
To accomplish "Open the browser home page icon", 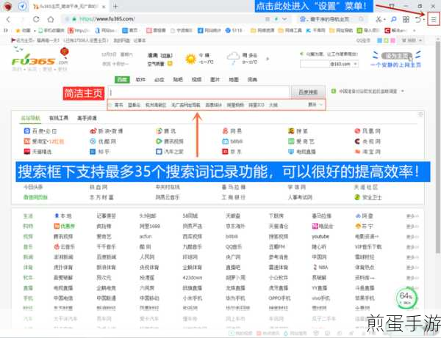I will (51, 19).
